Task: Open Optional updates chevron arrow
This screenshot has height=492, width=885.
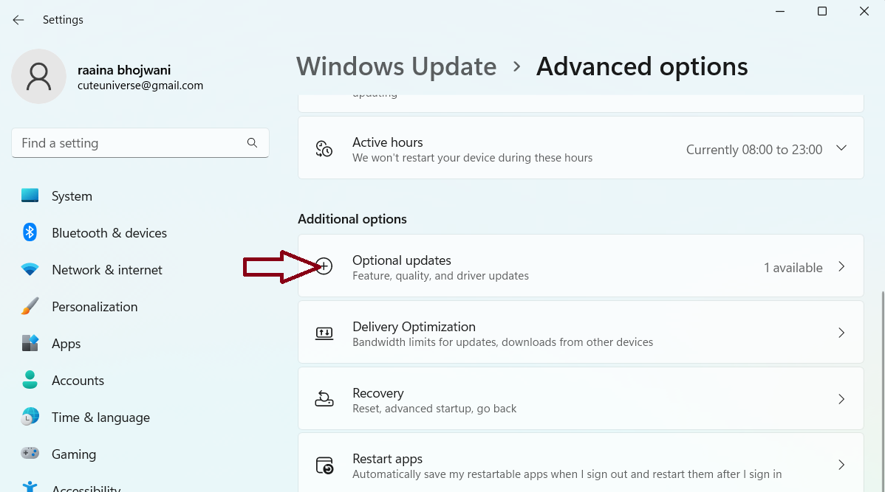Action: click(841, 267)
